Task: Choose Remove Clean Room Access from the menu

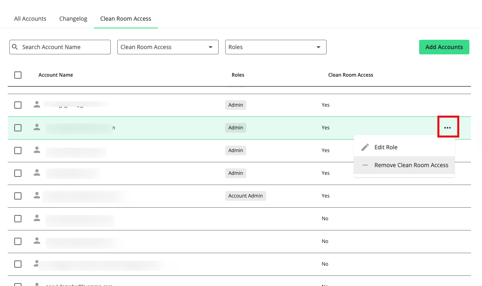Action: (x=411, y=166)
